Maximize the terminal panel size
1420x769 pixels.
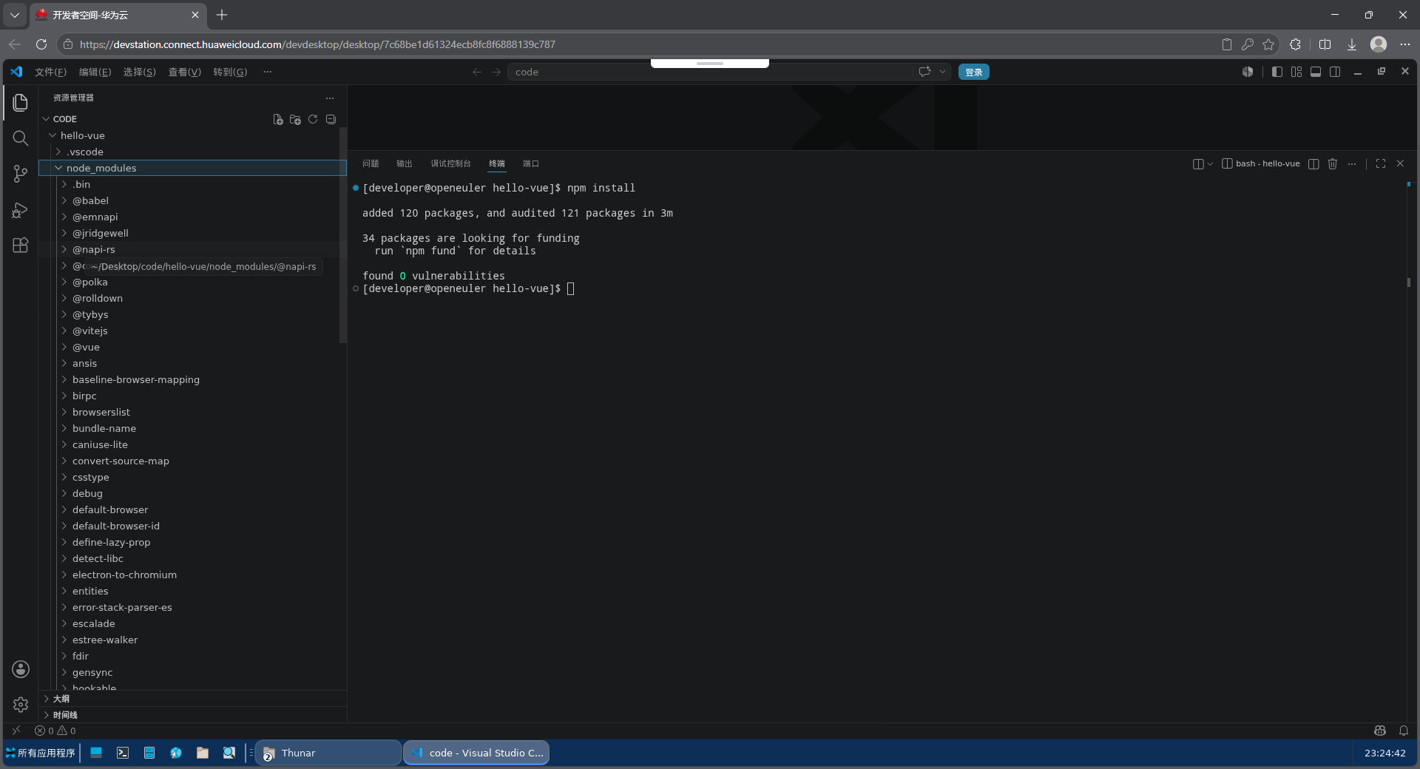pyautogui.click(x=1381, y=163)
